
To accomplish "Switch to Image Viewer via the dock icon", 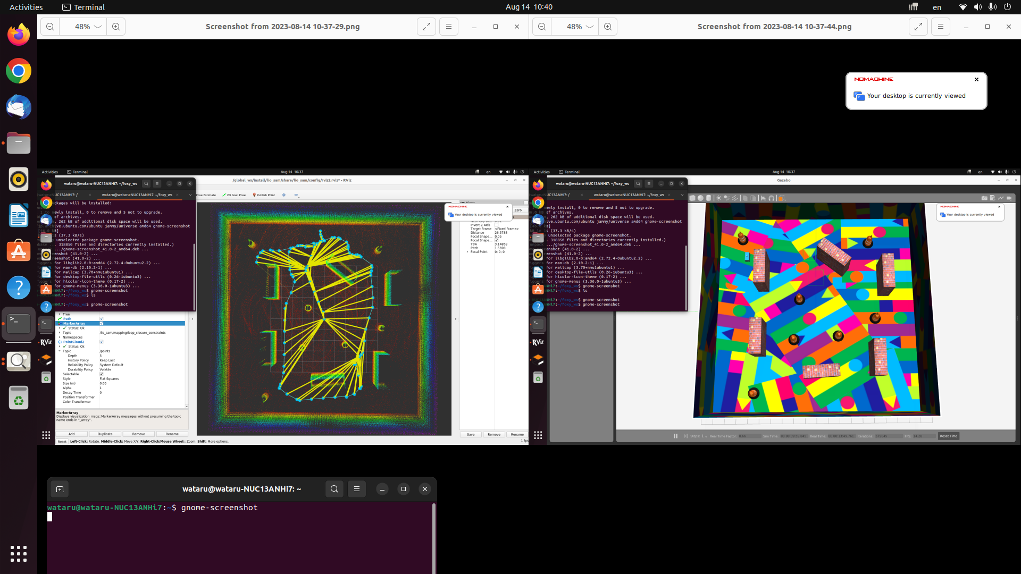I will (19, 361).
